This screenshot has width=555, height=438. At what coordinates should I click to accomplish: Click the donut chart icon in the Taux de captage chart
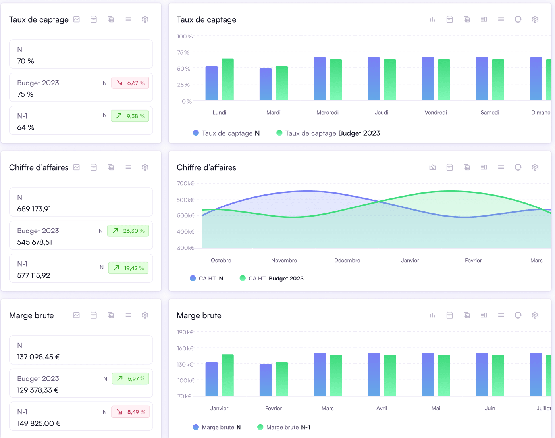click(x=518, y=19)
